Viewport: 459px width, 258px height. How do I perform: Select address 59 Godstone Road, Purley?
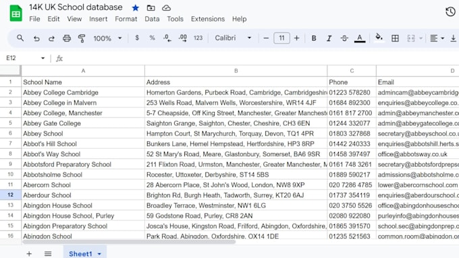coord(236,216)
